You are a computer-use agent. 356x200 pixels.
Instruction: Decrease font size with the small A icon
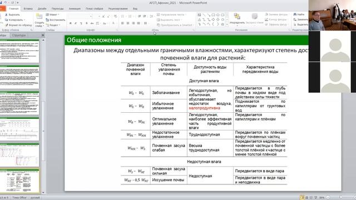coord(108,16)
